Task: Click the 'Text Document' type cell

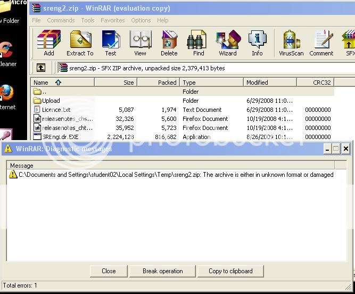Action: point(202,110)
